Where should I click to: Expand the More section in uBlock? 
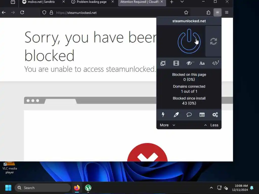[x=167, y=125]
